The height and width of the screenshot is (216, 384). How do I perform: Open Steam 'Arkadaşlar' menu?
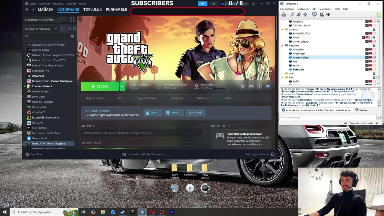pyautogui.click(x=58, y=4)
